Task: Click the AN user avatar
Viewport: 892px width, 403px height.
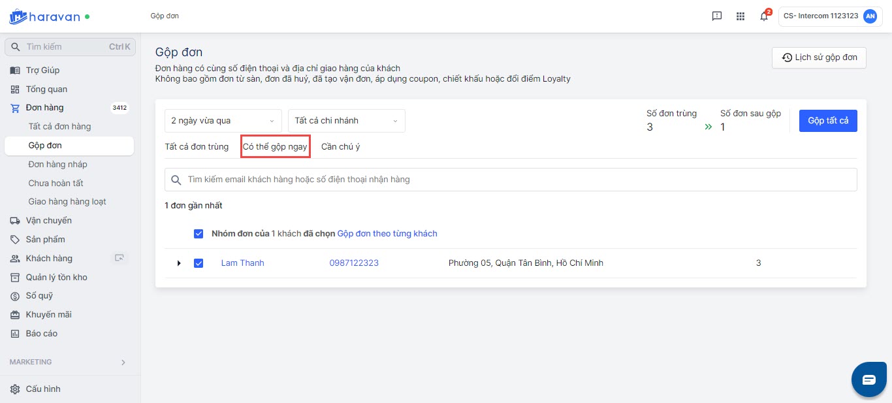Action: click(x=870, y=16)
